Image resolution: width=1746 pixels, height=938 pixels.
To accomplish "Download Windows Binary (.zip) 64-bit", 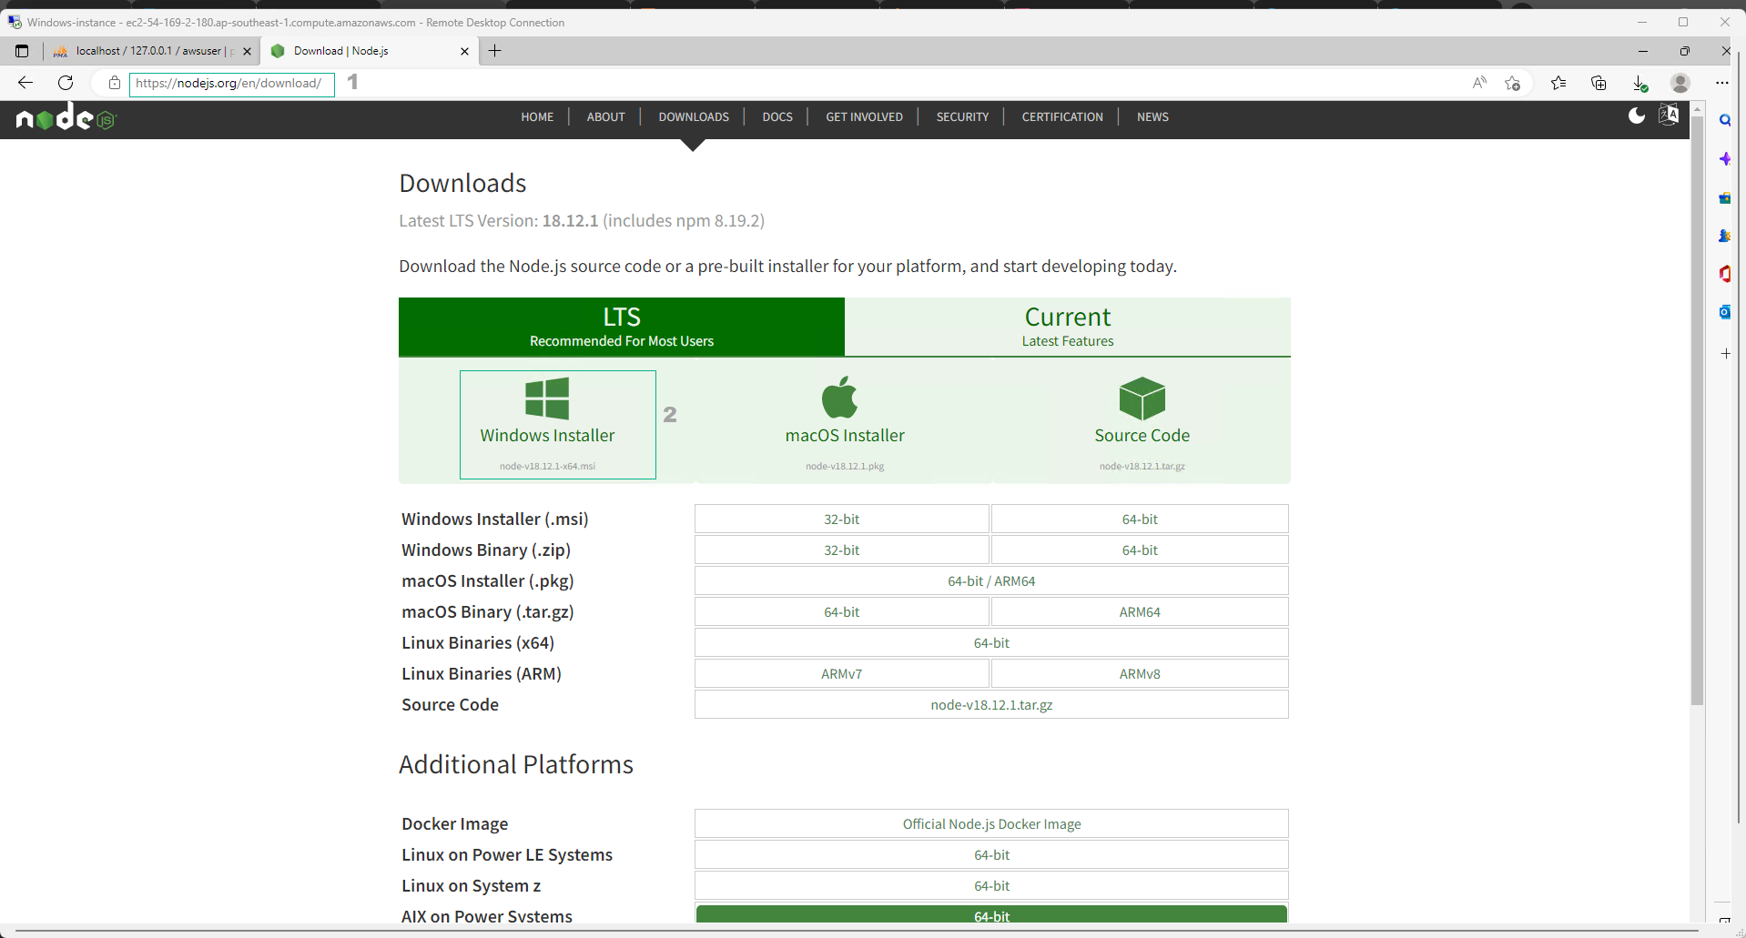I will click(1140, 550).
